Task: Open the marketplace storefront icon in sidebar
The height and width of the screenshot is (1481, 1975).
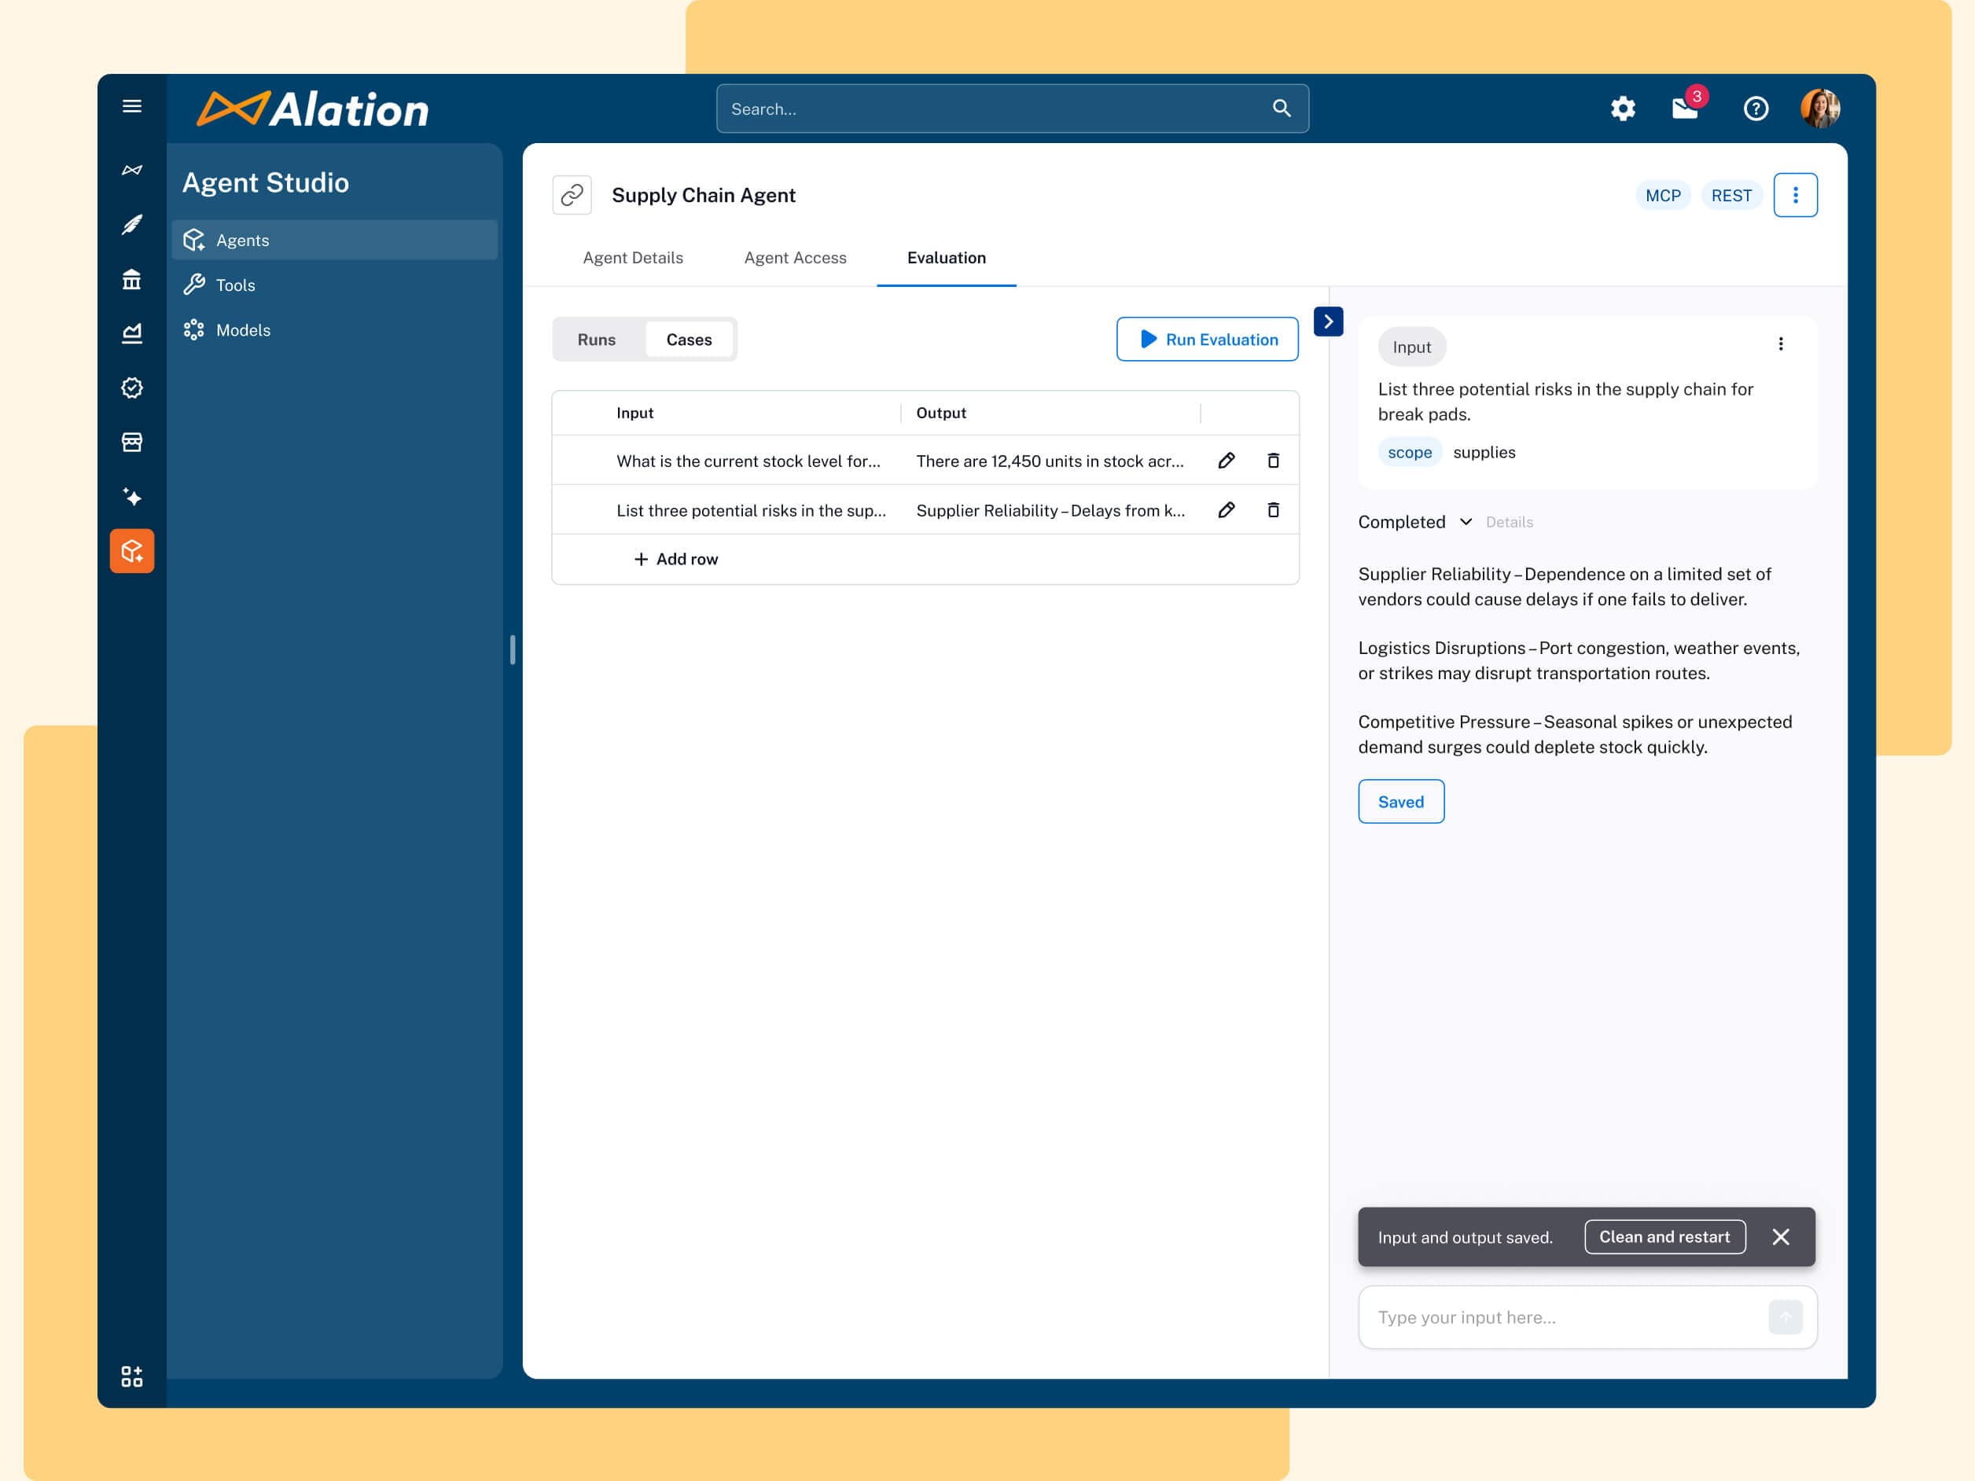Action: [132, 442]
